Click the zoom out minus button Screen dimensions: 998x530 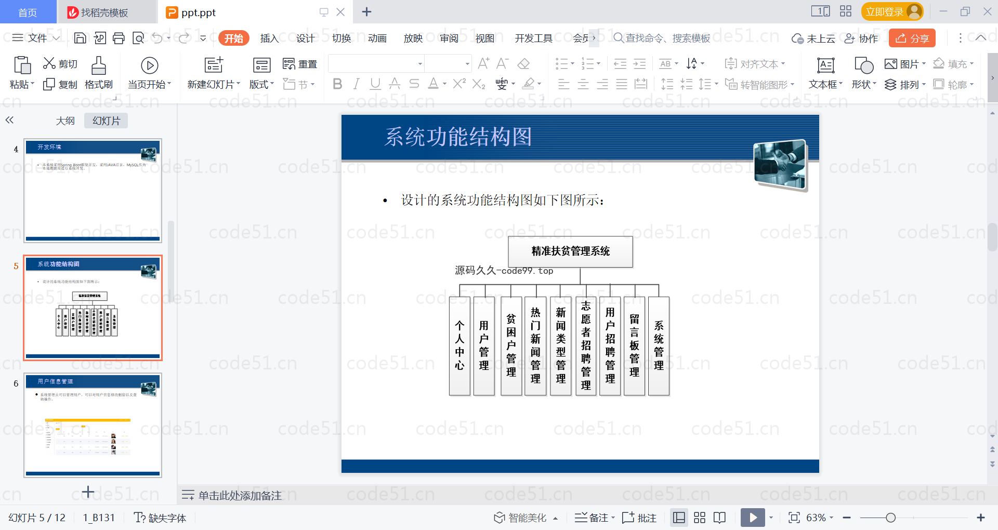[847, 518]
